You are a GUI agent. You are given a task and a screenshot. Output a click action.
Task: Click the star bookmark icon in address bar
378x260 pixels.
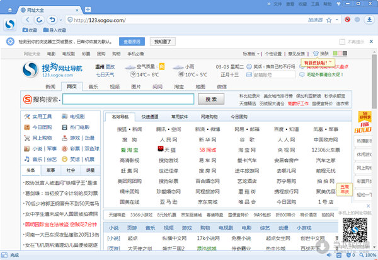pyautogui.click(x=329, y=20)
